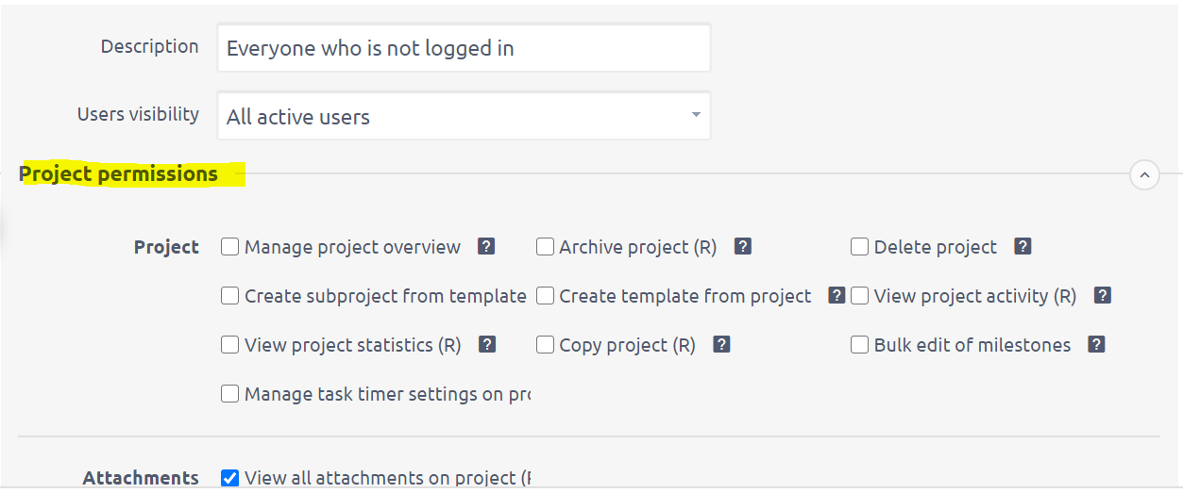This screenshot has width=1183, height=493.
Task: Toggle the Bulk edit of milestones checkbox
Action: click(859, 345)
